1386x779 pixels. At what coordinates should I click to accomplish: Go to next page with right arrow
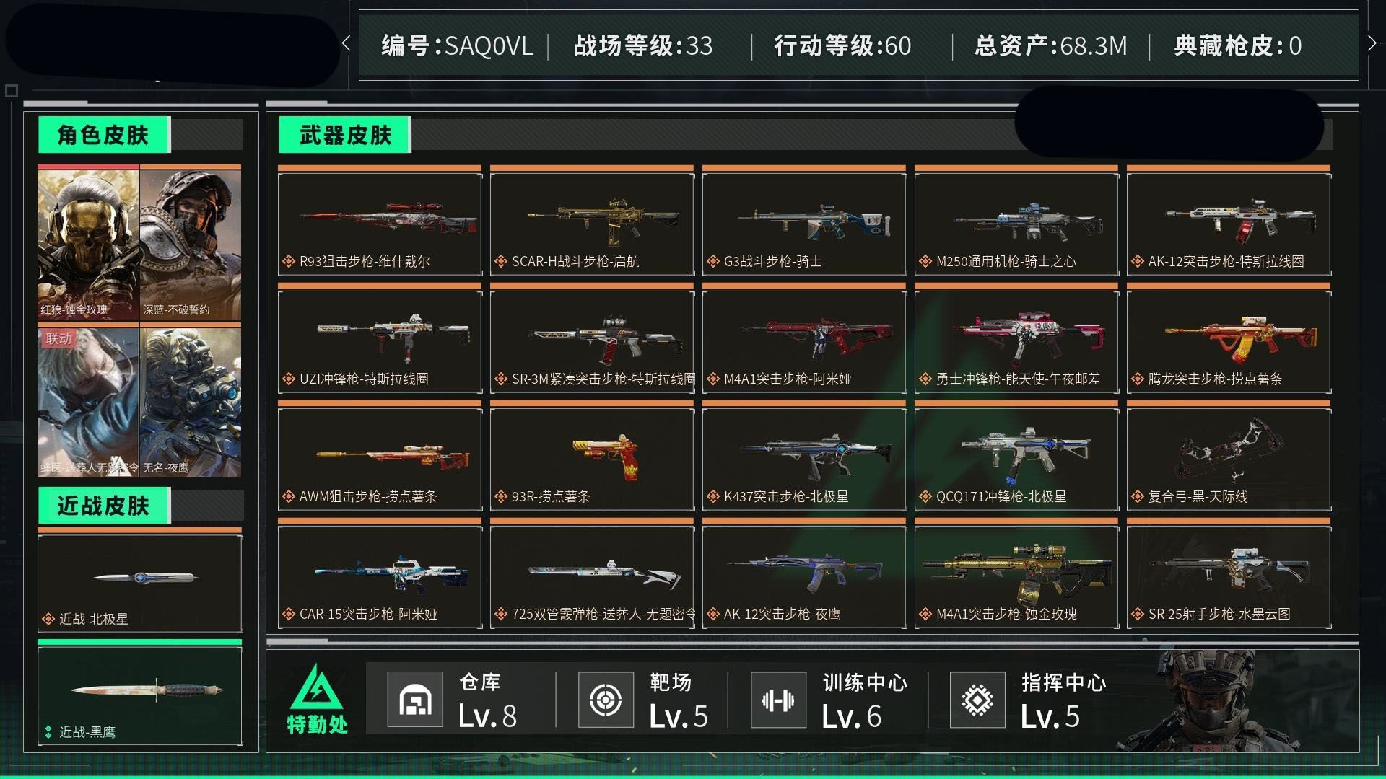(1372, 43)
